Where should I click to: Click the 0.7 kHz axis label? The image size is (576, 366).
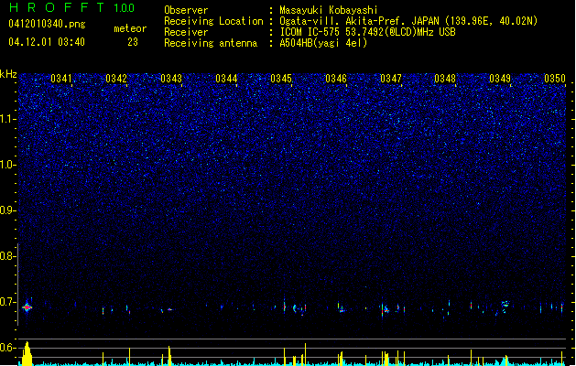click(8, 302)
